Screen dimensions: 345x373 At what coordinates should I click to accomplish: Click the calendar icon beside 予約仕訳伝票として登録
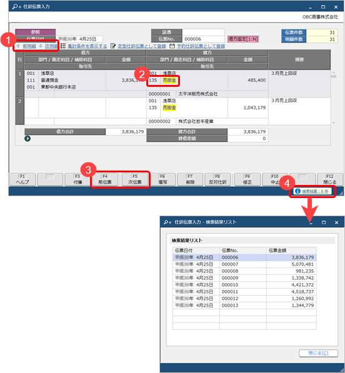coord(172,46)
